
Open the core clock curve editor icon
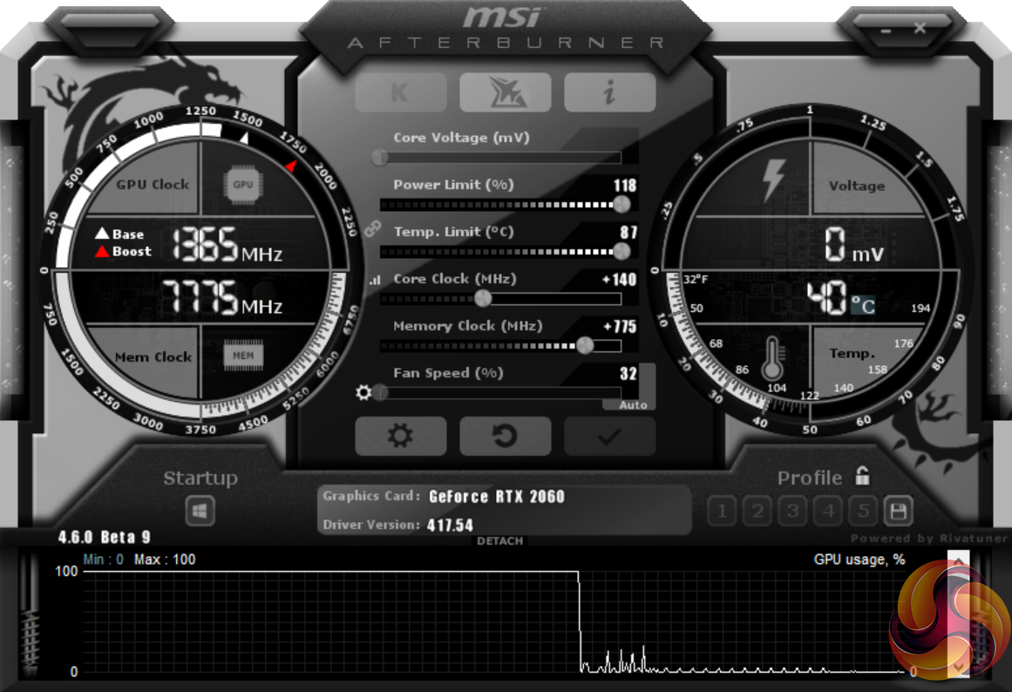pos(375,280)
